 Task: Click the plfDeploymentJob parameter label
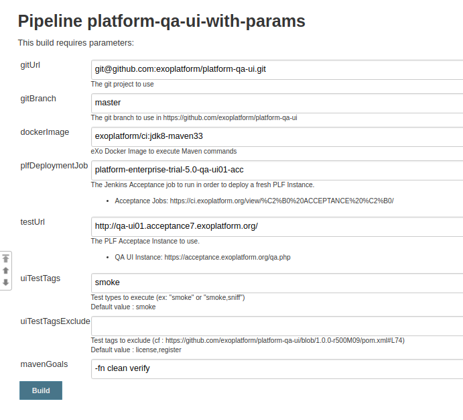pos(54,166)
